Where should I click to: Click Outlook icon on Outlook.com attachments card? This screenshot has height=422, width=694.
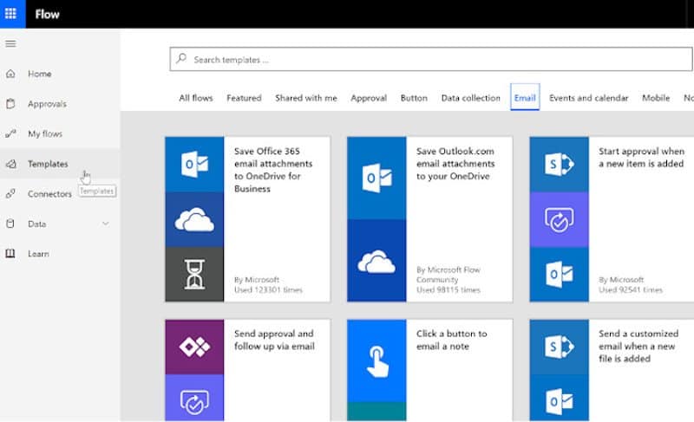coord(376,179)
